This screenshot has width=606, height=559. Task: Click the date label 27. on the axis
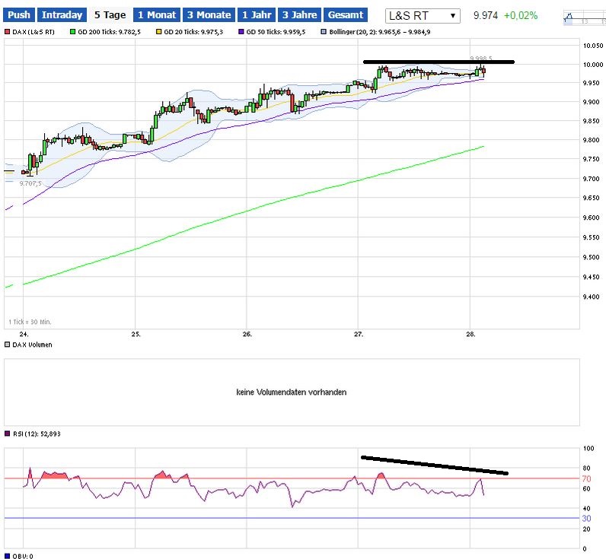pyautogui.click(x=359, y=335)
